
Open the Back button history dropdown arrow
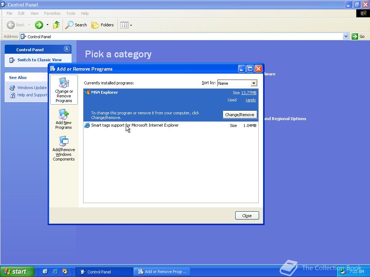pos(29,25)
